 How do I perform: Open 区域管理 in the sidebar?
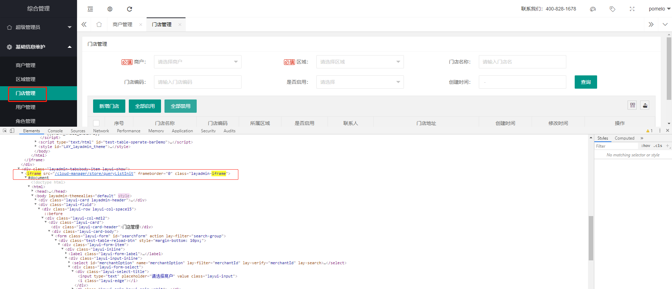26,79
